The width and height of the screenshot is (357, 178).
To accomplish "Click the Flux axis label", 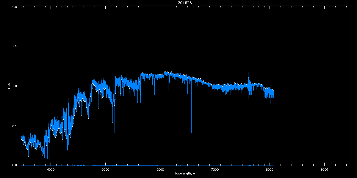I will point(9,86).
